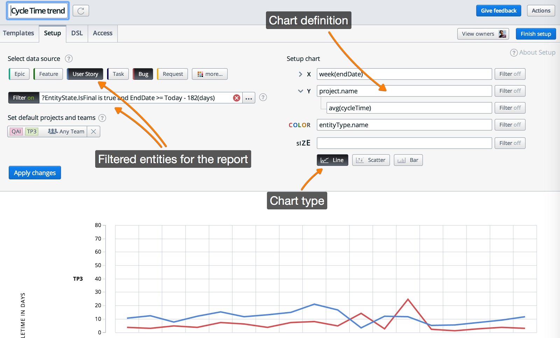Open the Templates tab
This screenshot has height=338, width=560.
coord(19,33)
